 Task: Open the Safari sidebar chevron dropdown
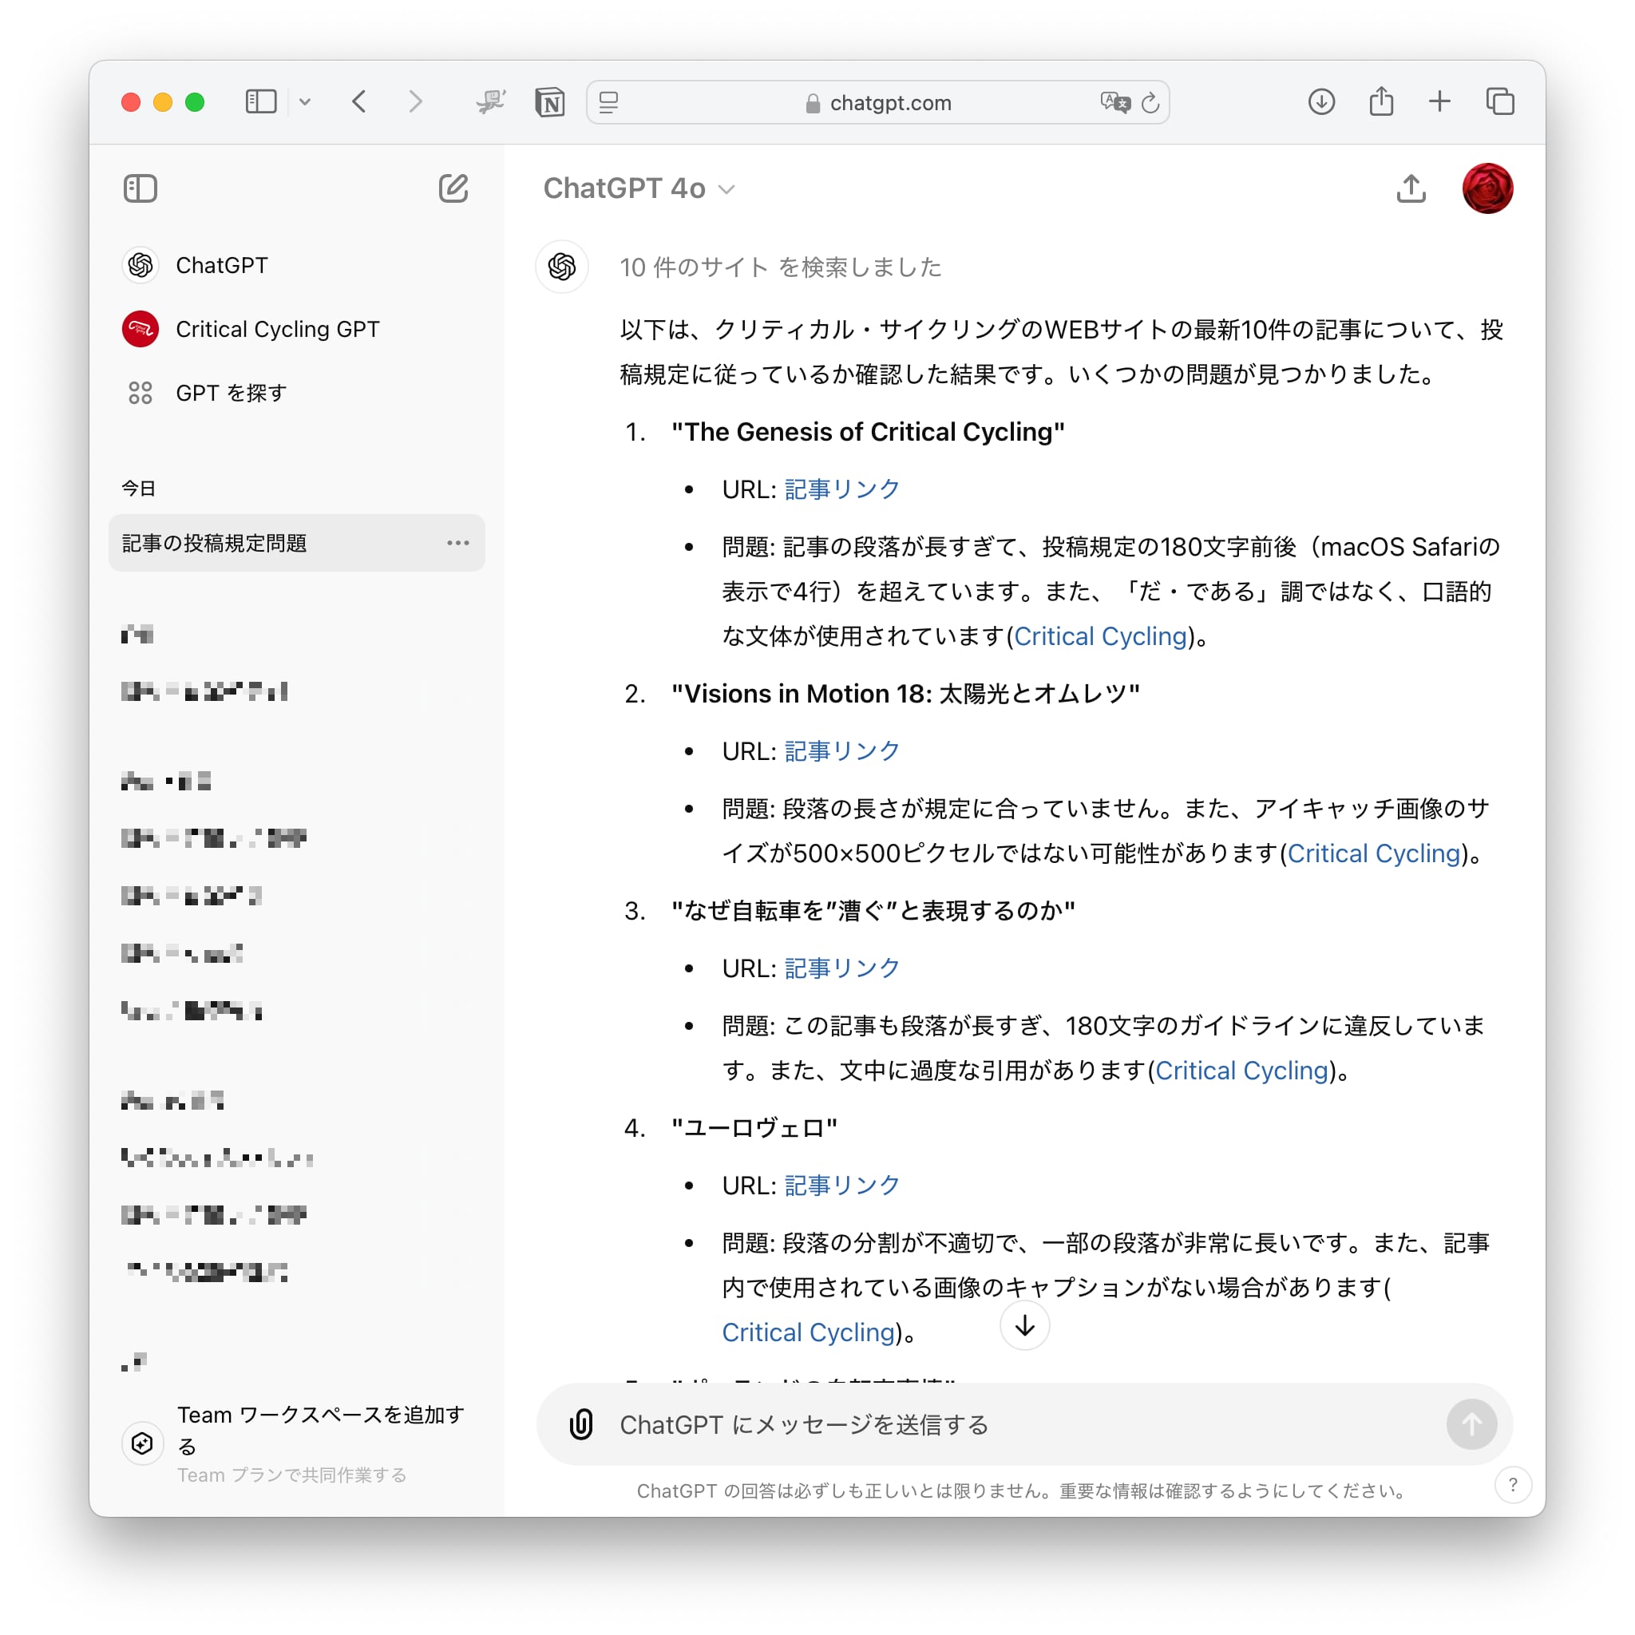pyautogui.click(x=305, y=102)
